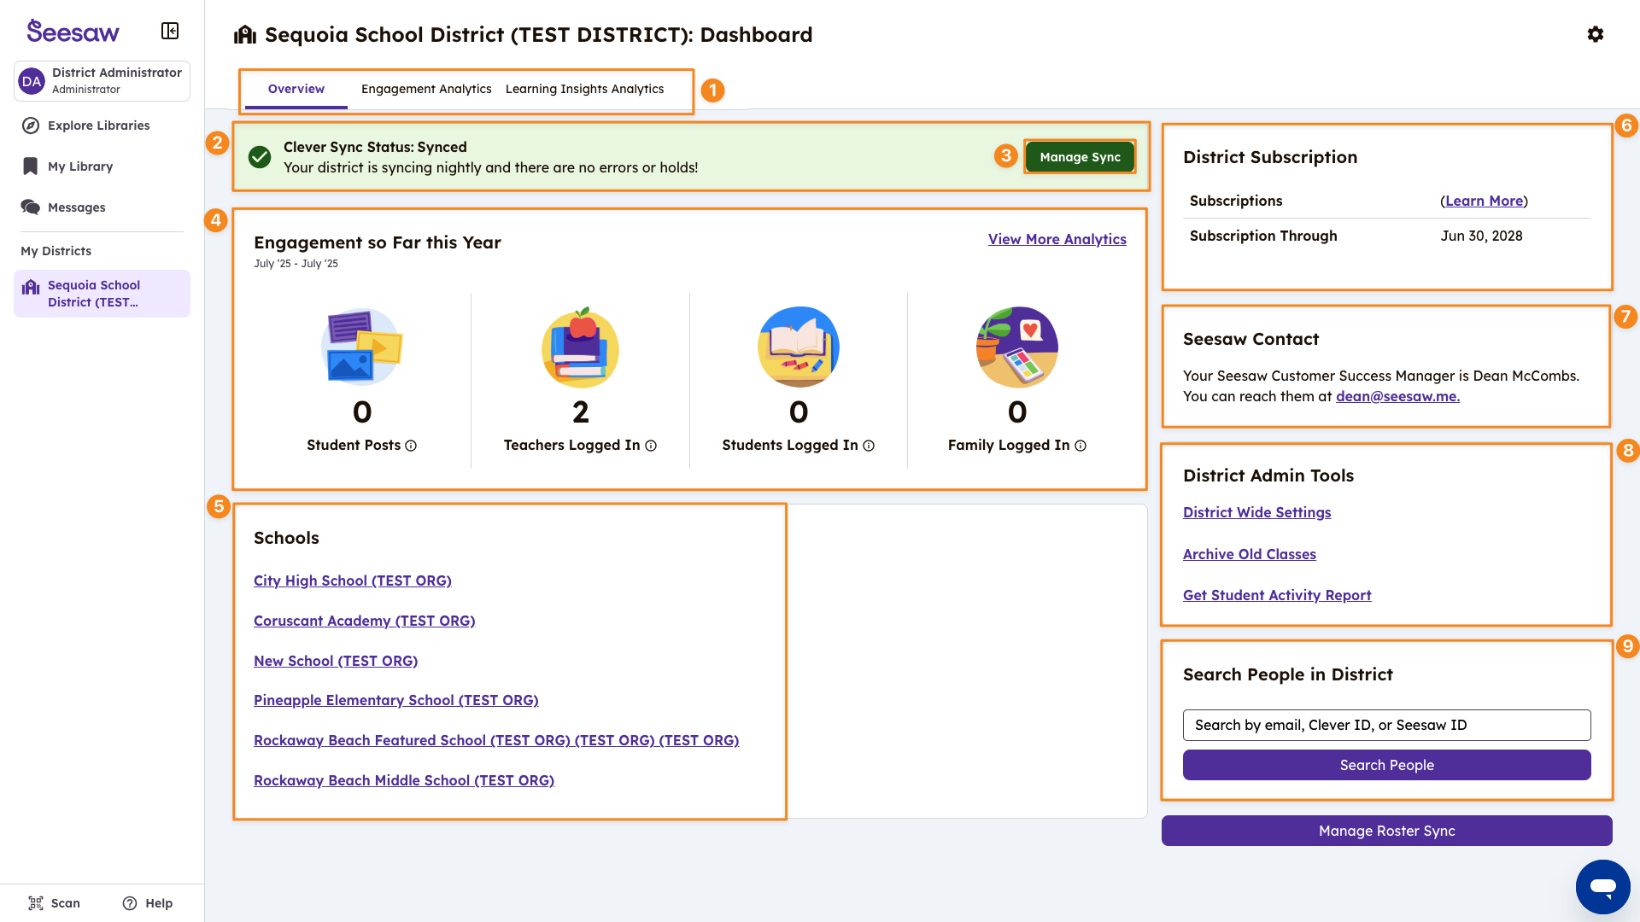Open New School (TEST ORG)
The height and width of the screenshot is (922, 1640).
(336, 661)
